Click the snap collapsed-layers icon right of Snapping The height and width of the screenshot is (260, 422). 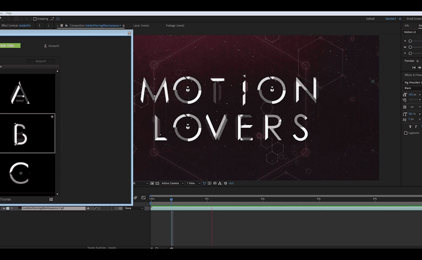click(x=52, y=19)
